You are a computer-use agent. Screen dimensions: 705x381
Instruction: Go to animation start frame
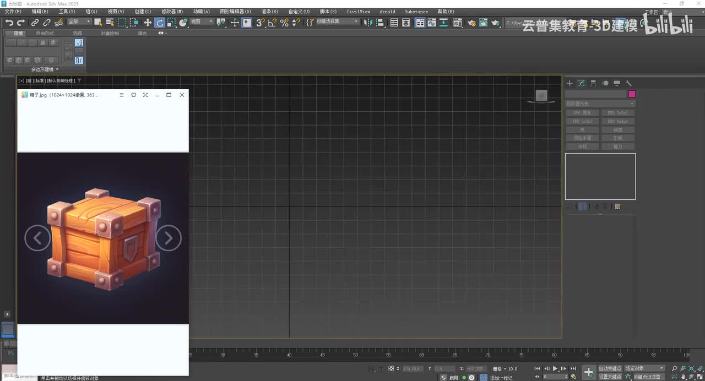(537, 368)
